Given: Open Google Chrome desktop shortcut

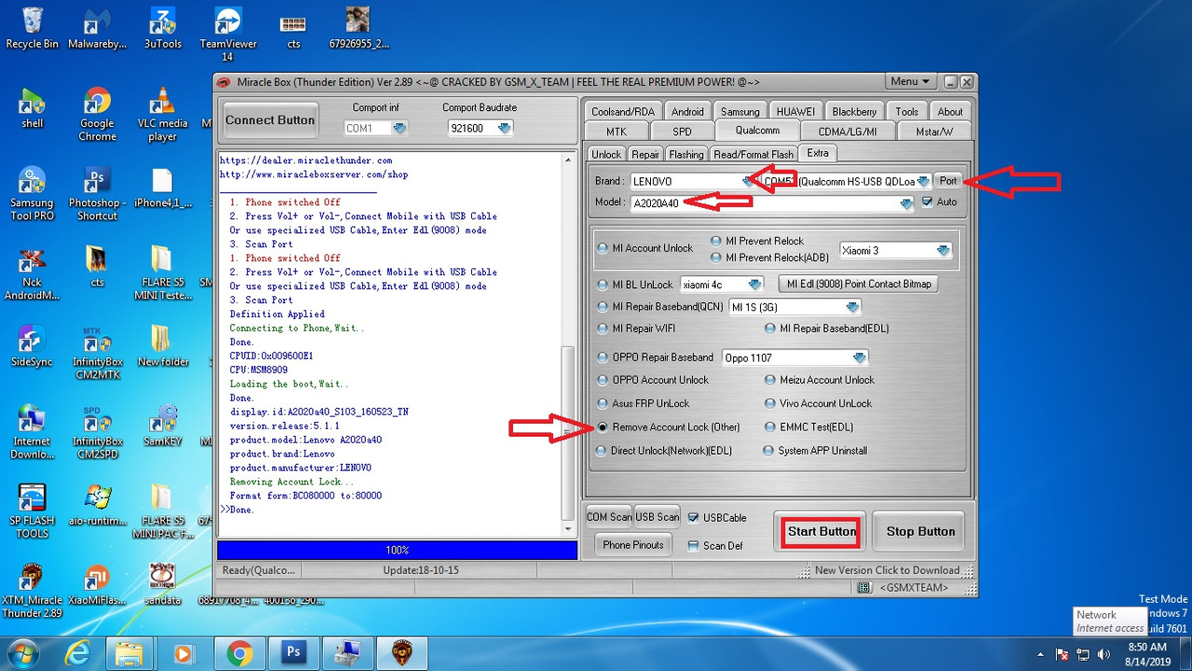Looking at the screenshot, I should click(97, 116).
